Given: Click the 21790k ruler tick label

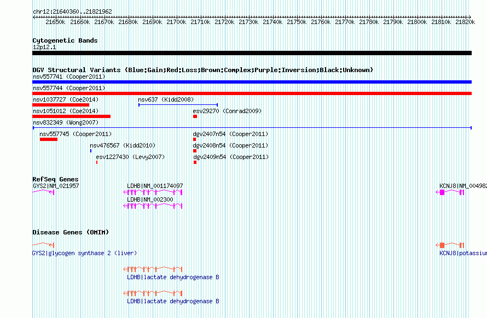Looking at the screenshot, I should pos(393,22).
